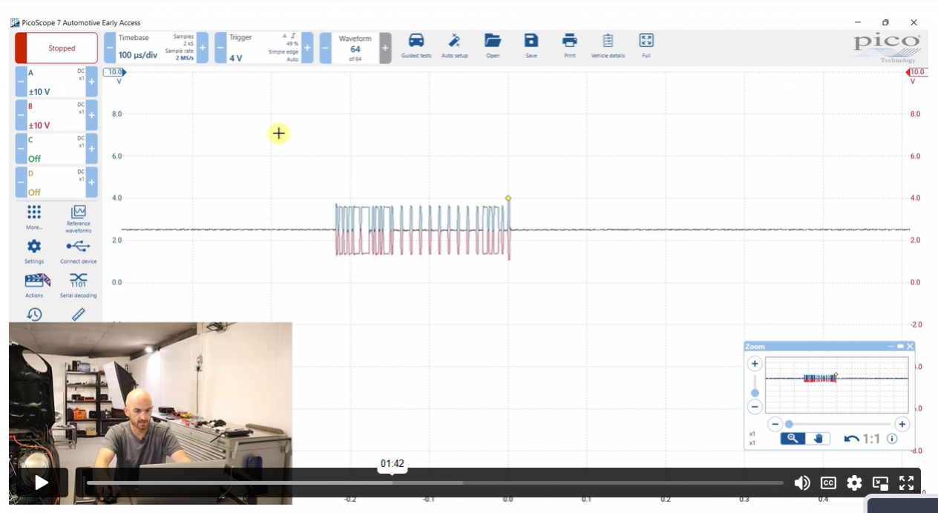Click the blue Channel A axis marker

[114, 72]
